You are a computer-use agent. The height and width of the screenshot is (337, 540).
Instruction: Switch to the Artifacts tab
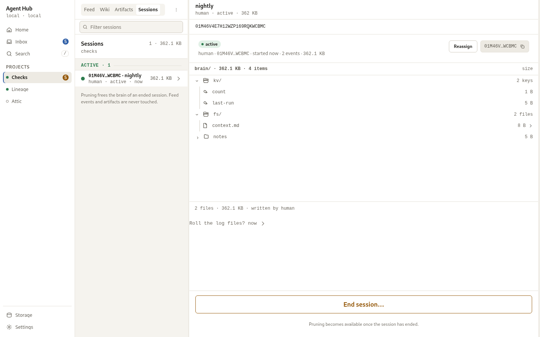pos(124,10)
